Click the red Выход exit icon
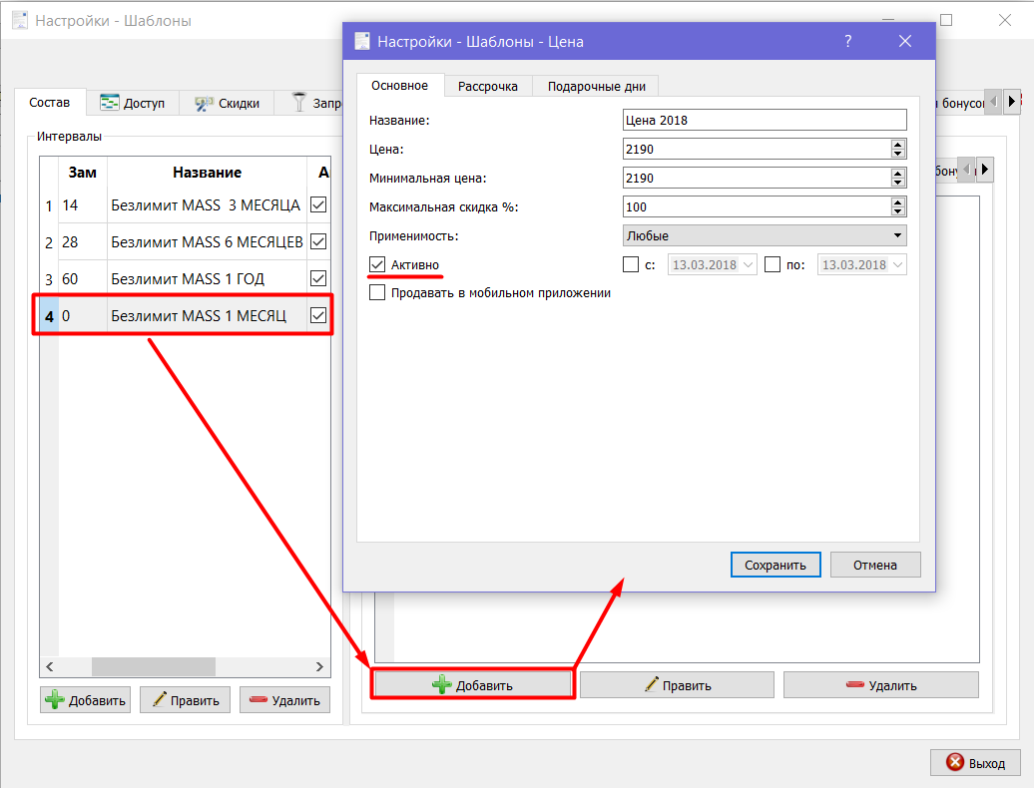Screen dimensions: 1034x788 click(955, 762)
